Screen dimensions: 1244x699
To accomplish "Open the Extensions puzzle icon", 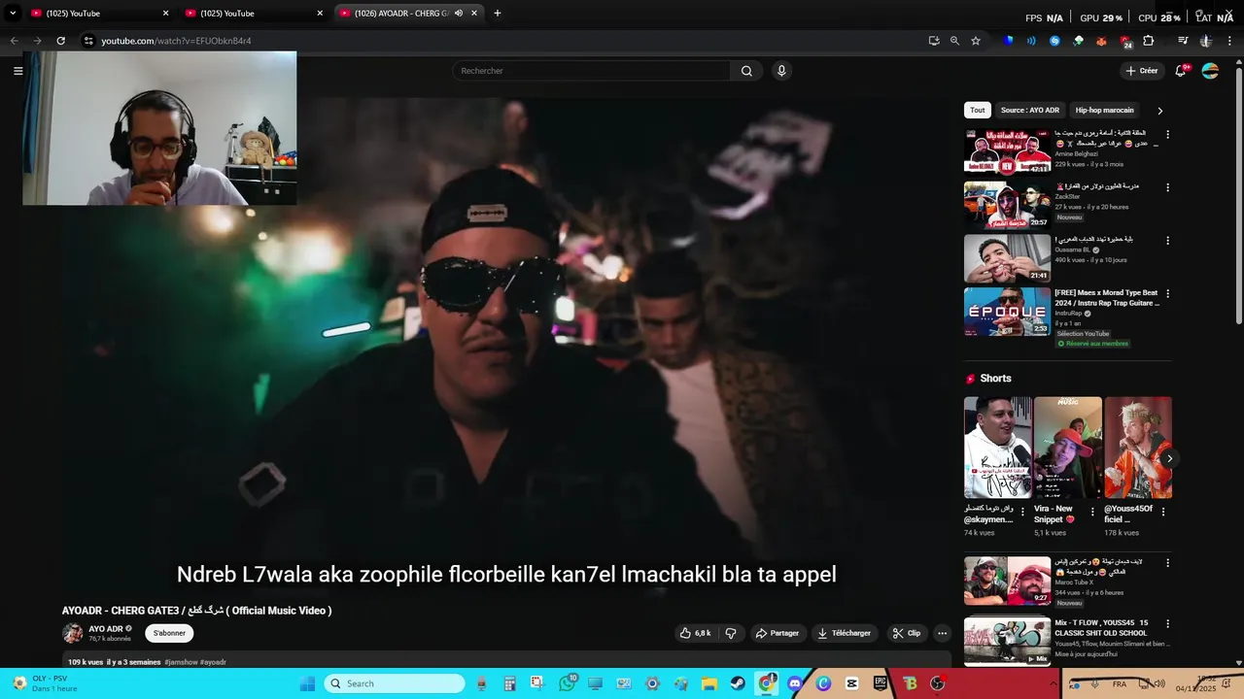I will pos(1149,41).
